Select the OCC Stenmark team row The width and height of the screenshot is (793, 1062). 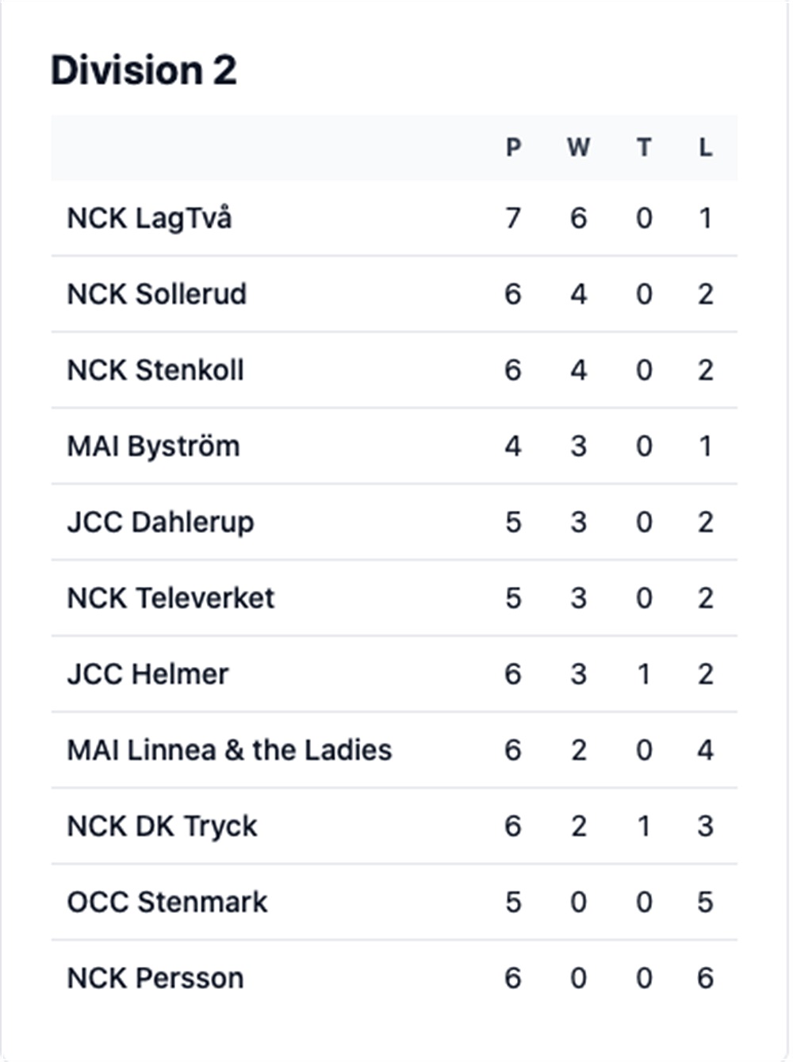pos(167,903)
